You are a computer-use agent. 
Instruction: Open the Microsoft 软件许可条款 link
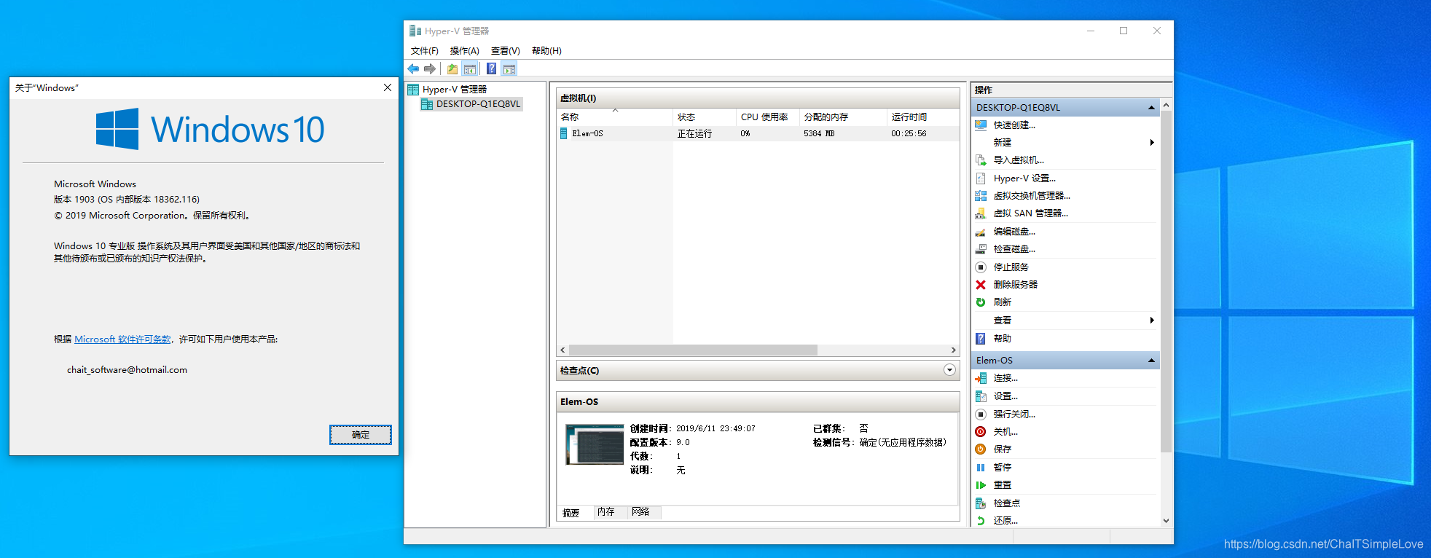coord(122,339)
